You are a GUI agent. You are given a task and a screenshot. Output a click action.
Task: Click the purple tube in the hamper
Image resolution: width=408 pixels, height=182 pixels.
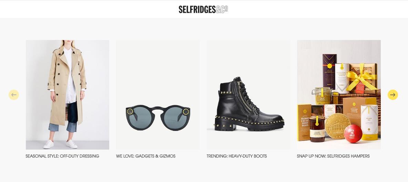[x=329, y=71]
